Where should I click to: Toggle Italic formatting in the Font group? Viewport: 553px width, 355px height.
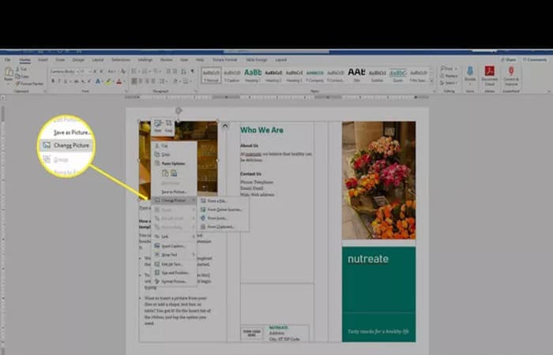[x=58, y=80]
